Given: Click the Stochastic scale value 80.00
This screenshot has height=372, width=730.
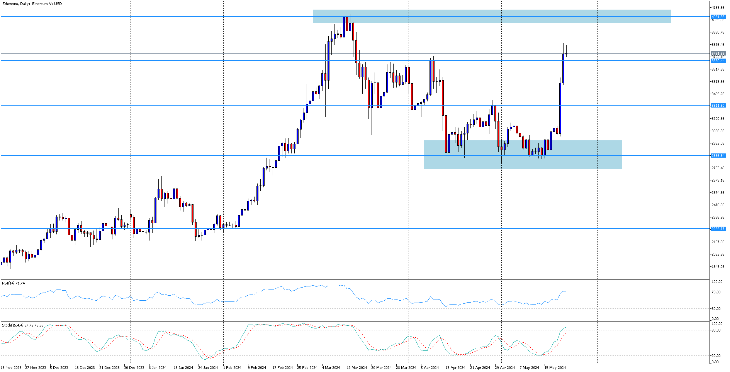Looking at the screenshot, I should [x=715, y=330].
